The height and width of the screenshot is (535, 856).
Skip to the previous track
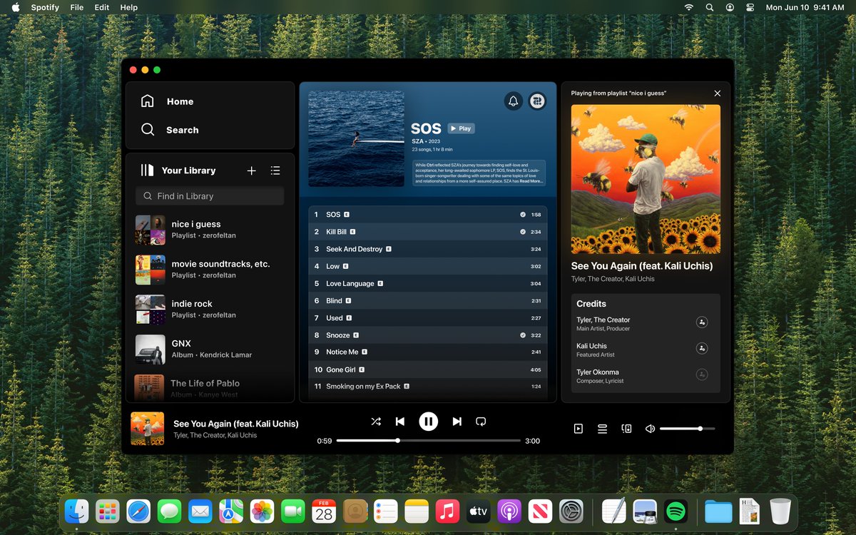(x=400, y=422)
